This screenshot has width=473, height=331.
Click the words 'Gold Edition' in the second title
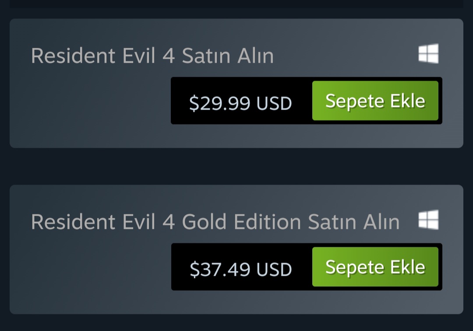241,222
